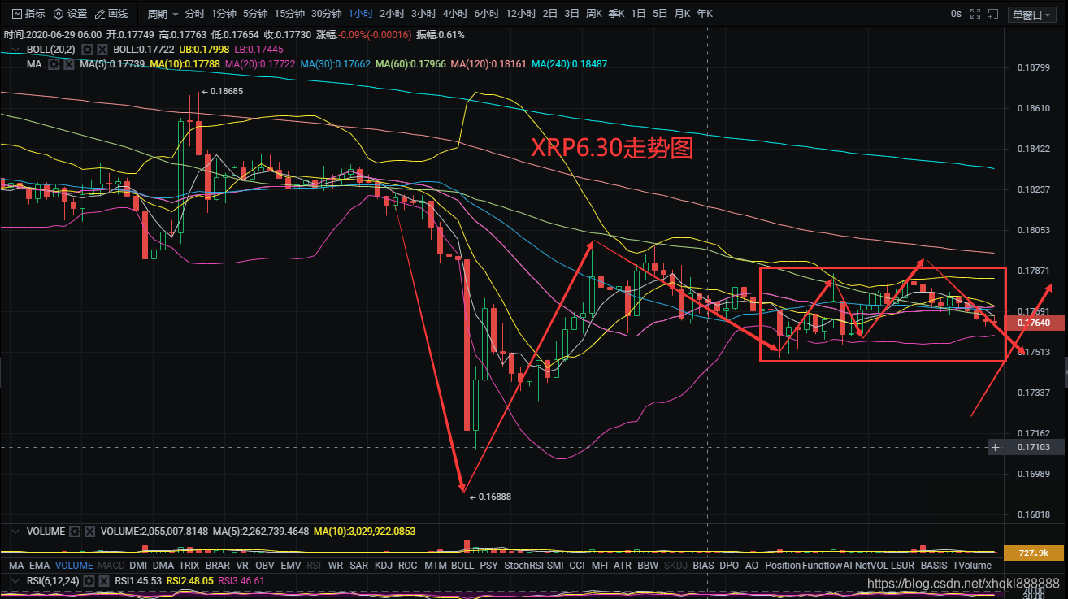This screenshot has height=599, width=1068.
Task: Switch to 3日 timeframe
Action: pos(572,14)
